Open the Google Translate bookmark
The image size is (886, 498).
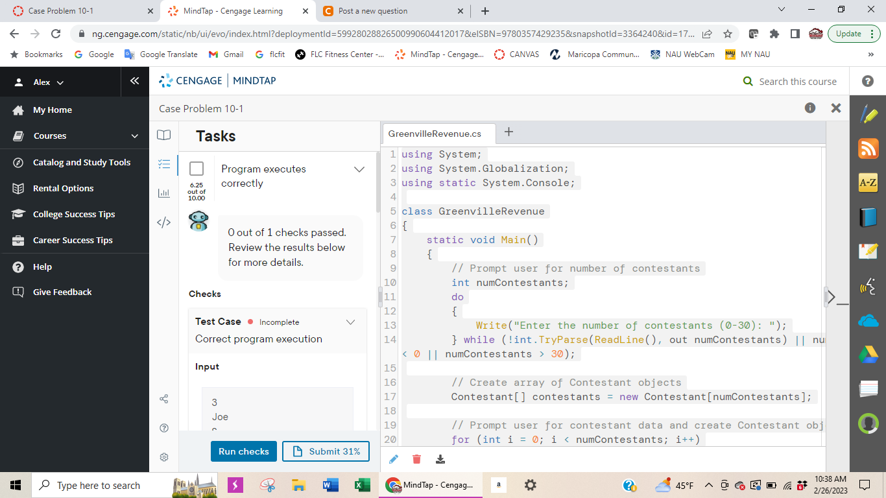tap(161, 54)
